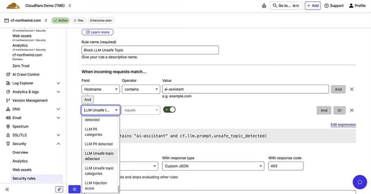Open the contains operator dropdown

141,90
